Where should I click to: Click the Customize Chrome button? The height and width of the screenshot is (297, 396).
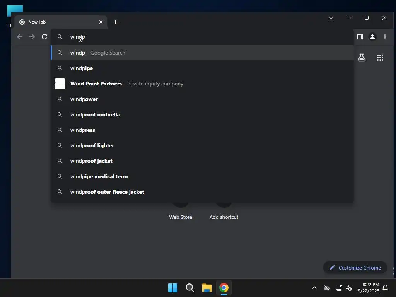coord(355,268)
